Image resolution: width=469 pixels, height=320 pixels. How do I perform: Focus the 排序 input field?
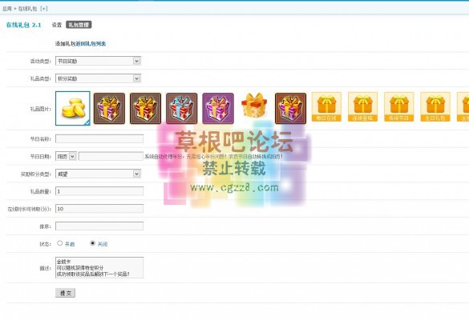99,226
